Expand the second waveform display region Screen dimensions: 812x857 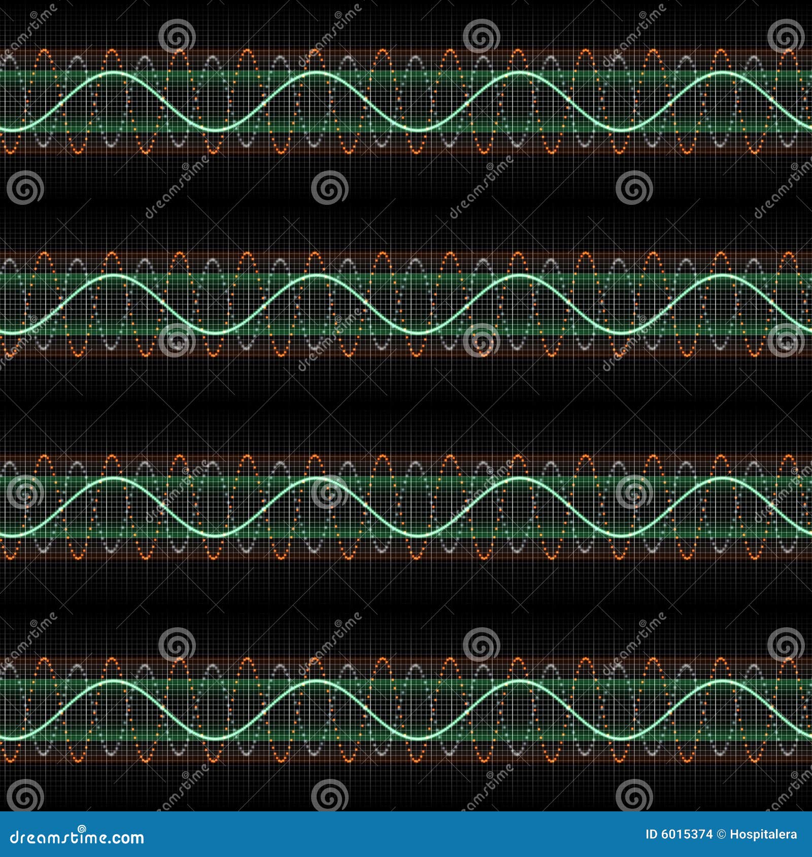coord(406,304)
